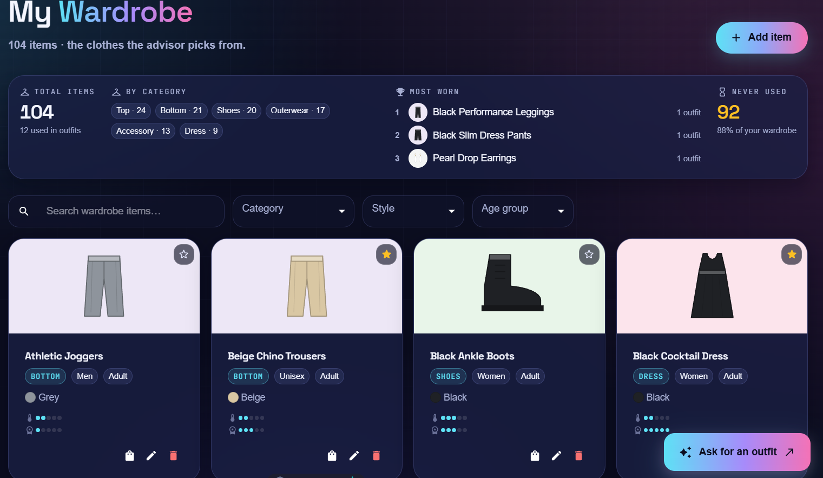The image size is (823, 478).
Task: Select the Shoes · 20 category chip
Action: coord(236,110)
